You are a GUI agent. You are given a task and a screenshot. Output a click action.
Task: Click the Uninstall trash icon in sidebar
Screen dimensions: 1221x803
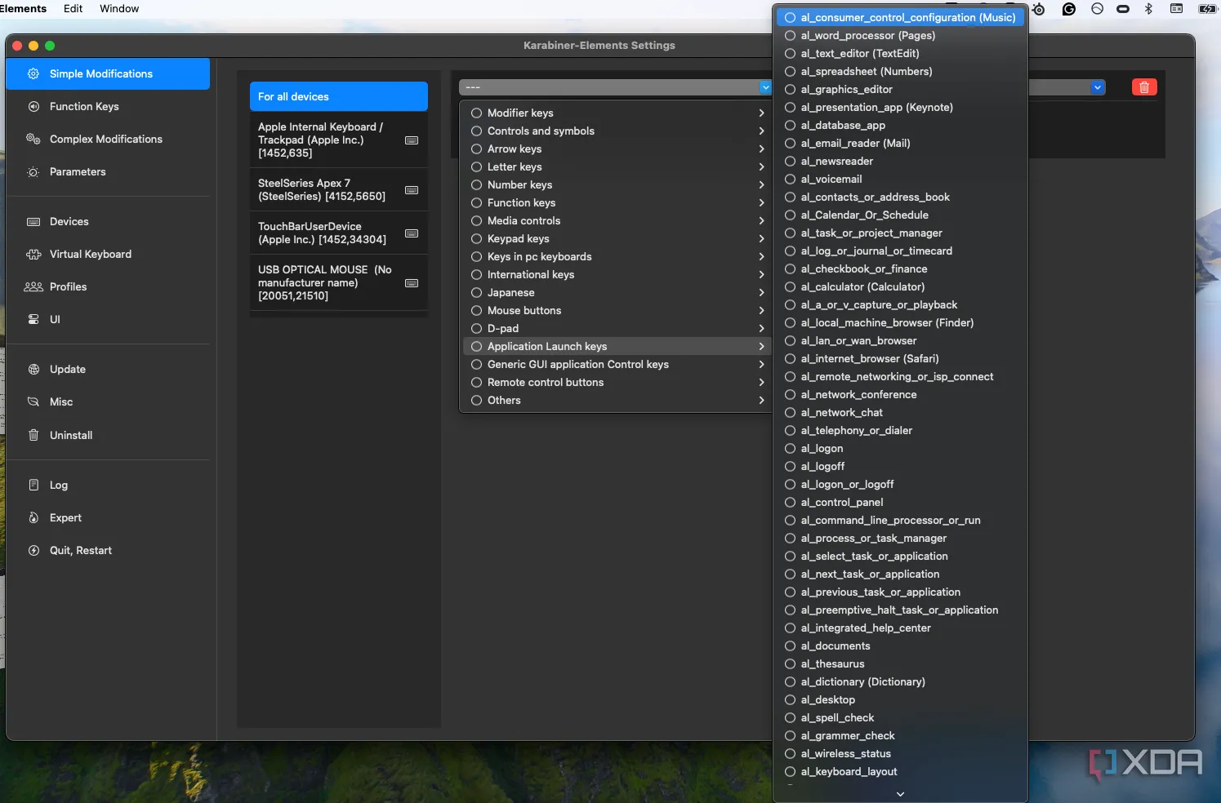pos(33,435)
